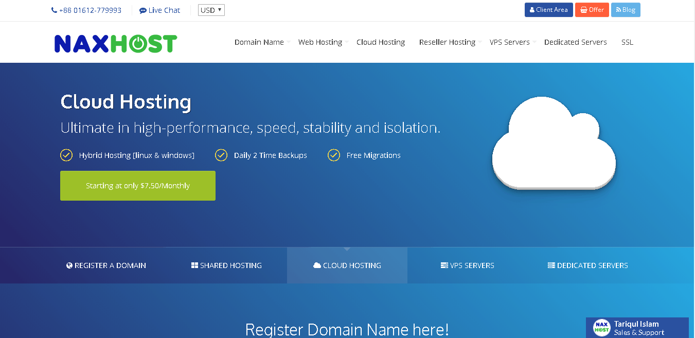This screenshot has height=338, width=695.
Task: Click the Hybrid Hosting [linux & windows] text
Action: (x=137, y=155)
